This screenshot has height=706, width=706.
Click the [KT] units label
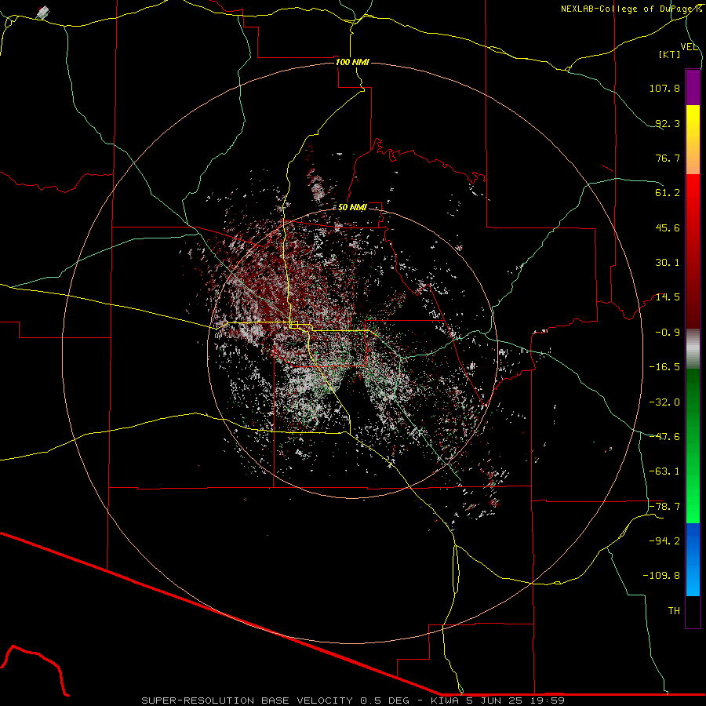(670, 54)
